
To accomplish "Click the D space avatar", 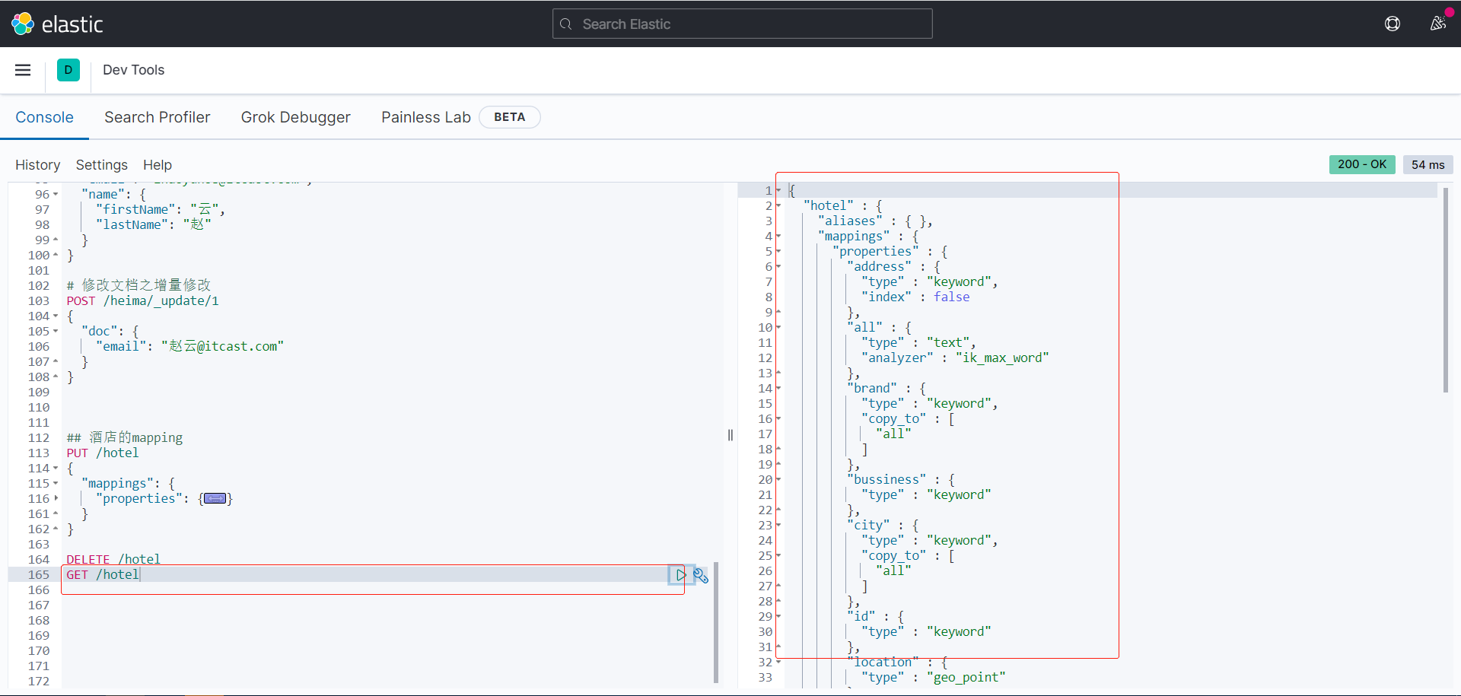I will click(x=68, y=70).
